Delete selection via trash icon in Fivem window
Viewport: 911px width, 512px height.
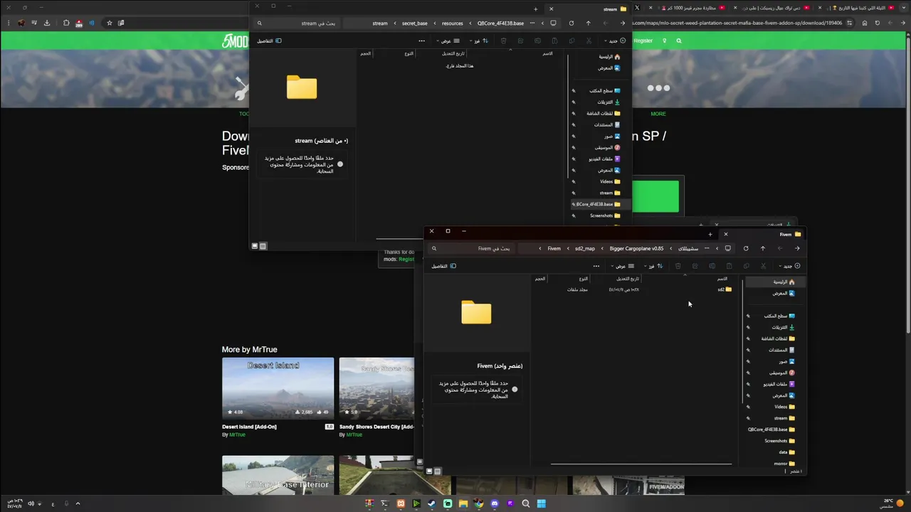[678, 266]
